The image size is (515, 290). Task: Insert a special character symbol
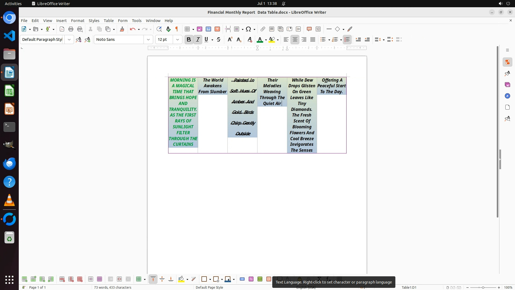(248, 29)
